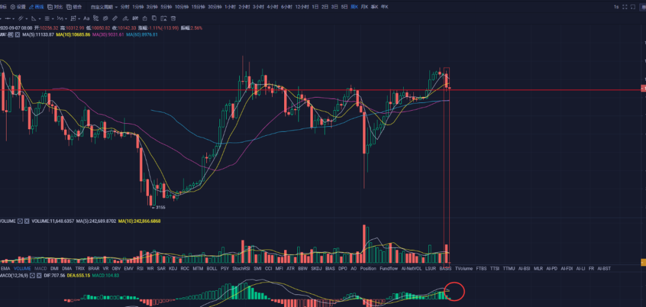Image resolution: width=646 pixels, height=307 pixels.
Task: Select the AI-BST indicator tab
Action: point(604,268)
